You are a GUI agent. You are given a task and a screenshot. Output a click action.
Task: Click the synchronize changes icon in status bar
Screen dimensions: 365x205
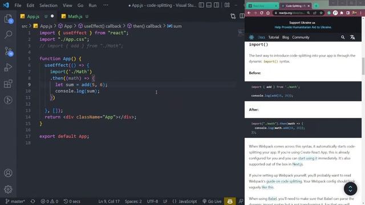[33, 201]
